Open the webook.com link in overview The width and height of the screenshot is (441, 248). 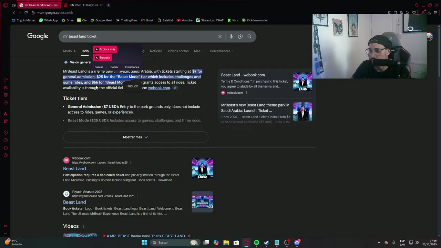[159, 88]
